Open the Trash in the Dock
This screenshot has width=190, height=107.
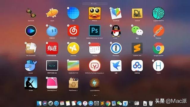pos(151,103)
